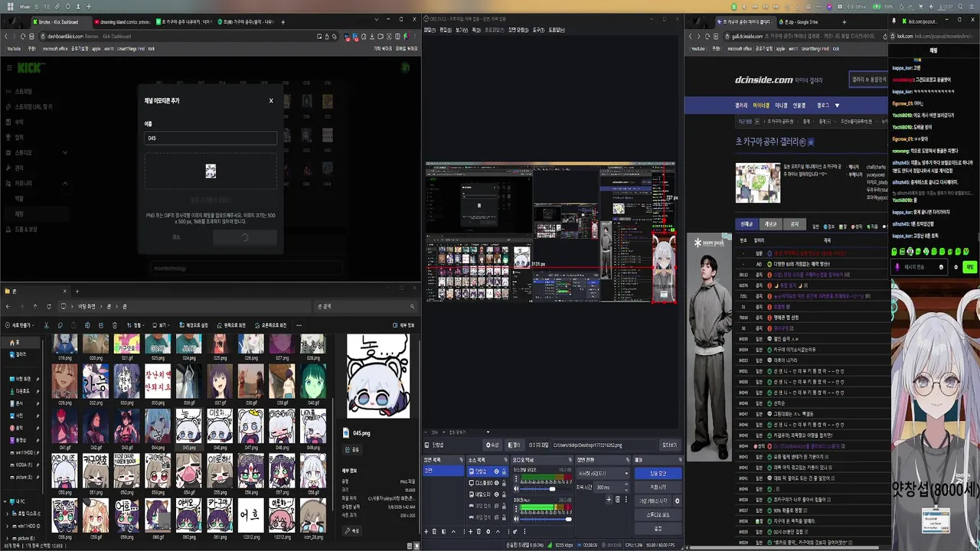Click the Start Recording button in OBS
Screen dimensions: 980x551
tap(658, 487)
